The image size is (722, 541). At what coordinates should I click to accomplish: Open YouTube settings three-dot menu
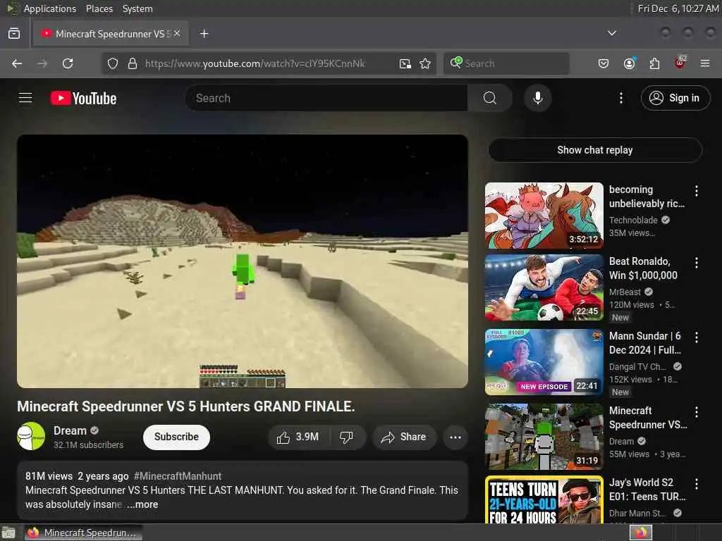click(620, 98)
